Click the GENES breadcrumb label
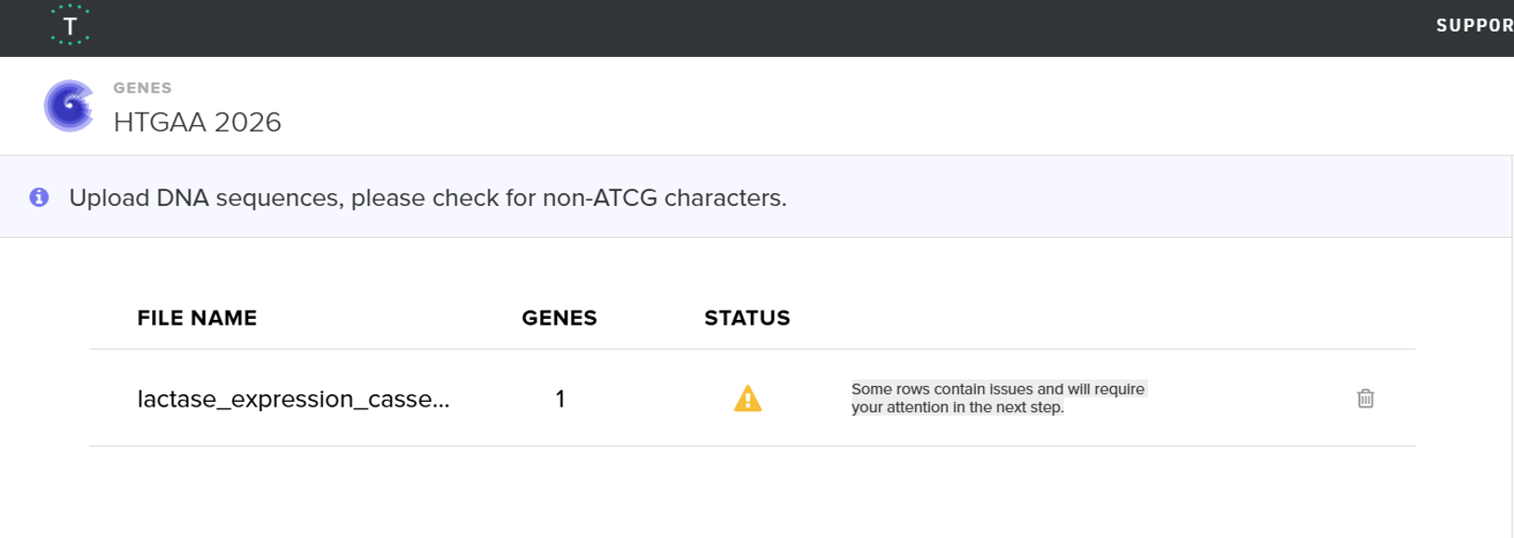 (143, 88)
